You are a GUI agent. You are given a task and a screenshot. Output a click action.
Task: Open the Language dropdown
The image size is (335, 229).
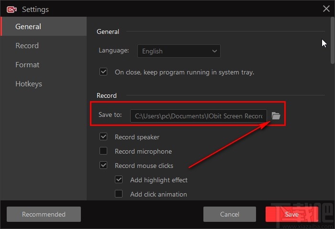click(179, 51)
